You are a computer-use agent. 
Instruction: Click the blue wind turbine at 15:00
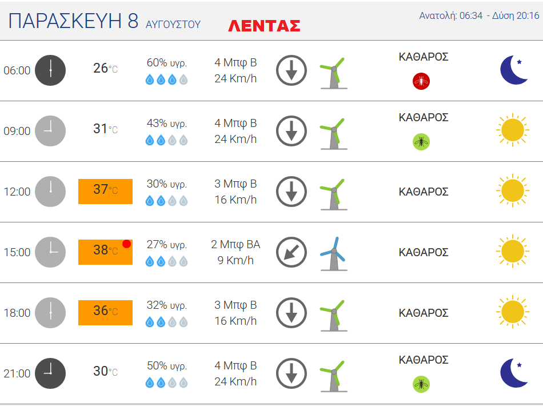point(333,253)
